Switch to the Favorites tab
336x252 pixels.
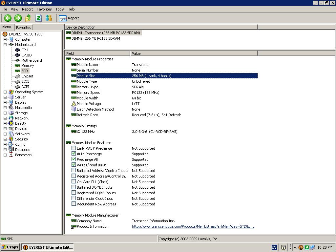point(24,28)
